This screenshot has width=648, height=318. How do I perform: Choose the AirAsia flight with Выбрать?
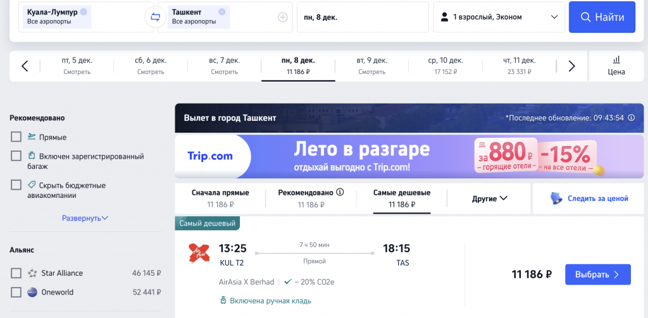click(598, 274)
